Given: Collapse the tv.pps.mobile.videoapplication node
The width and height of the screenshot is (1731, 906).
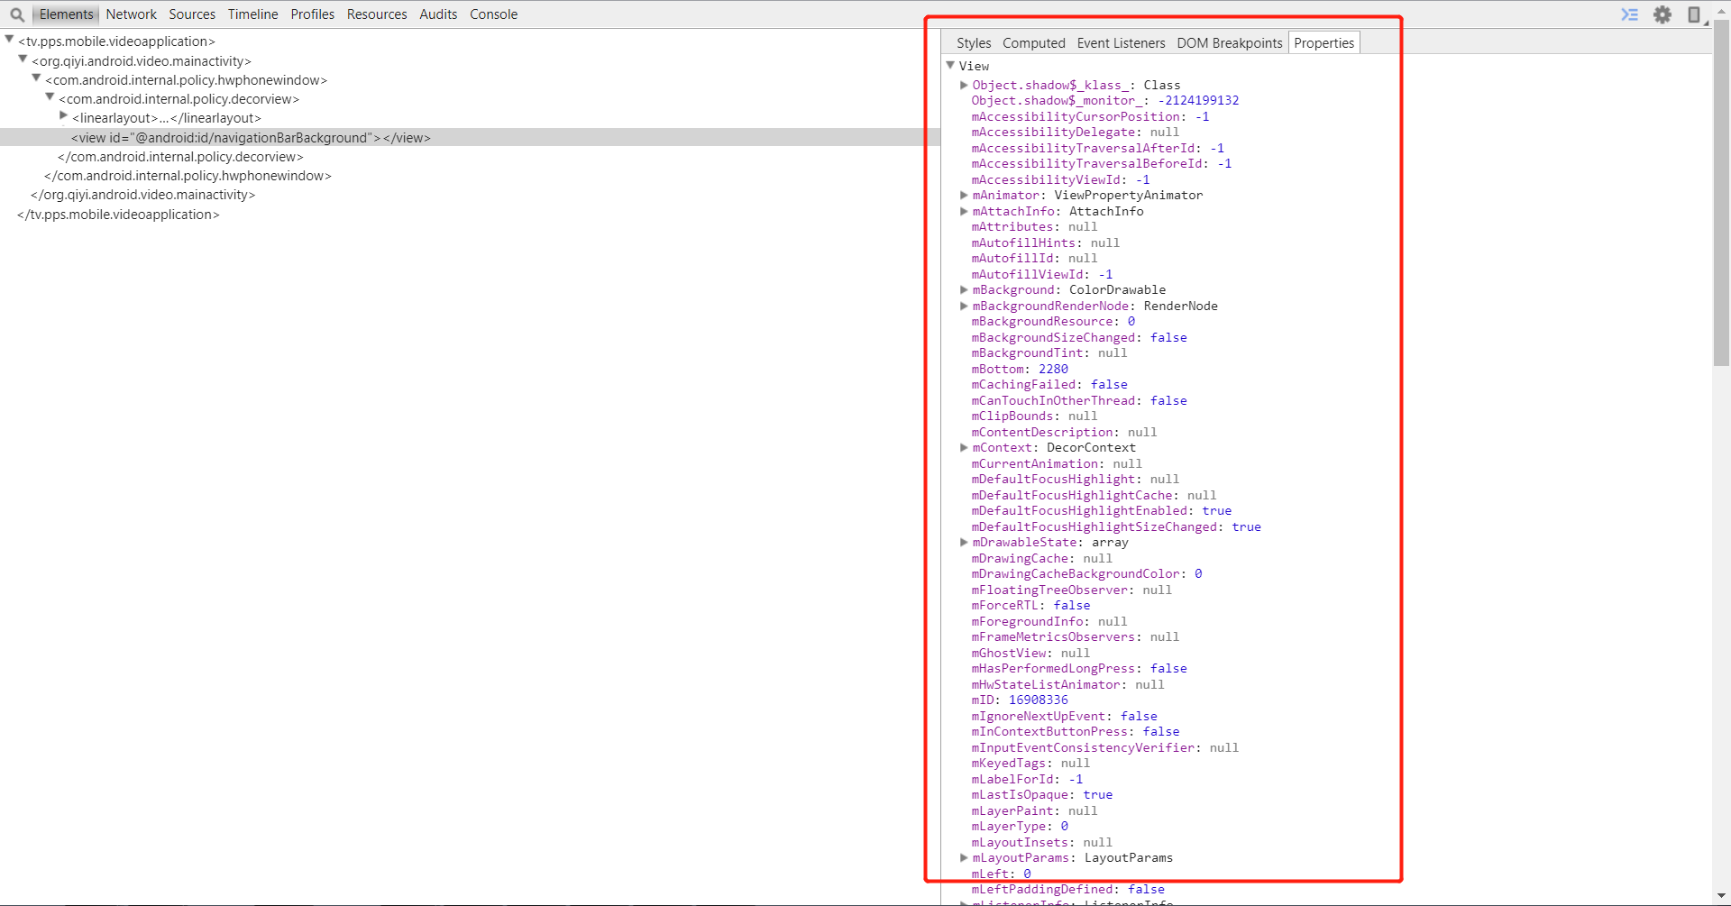Looking at the screenshot, I should coord(9,40).
